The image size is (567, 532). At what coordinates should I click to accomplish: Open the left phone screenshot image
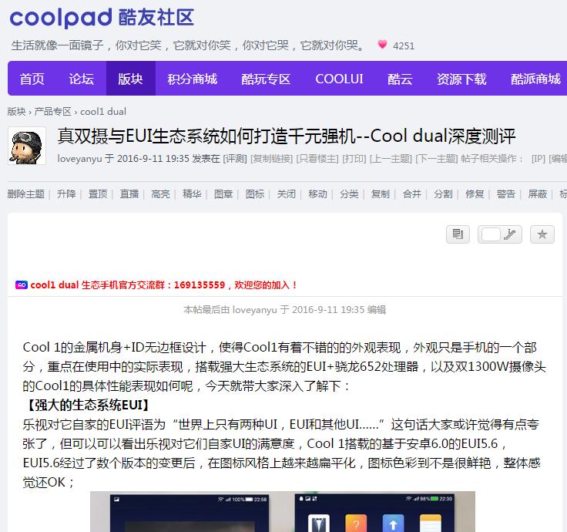[x=190, y=512]
